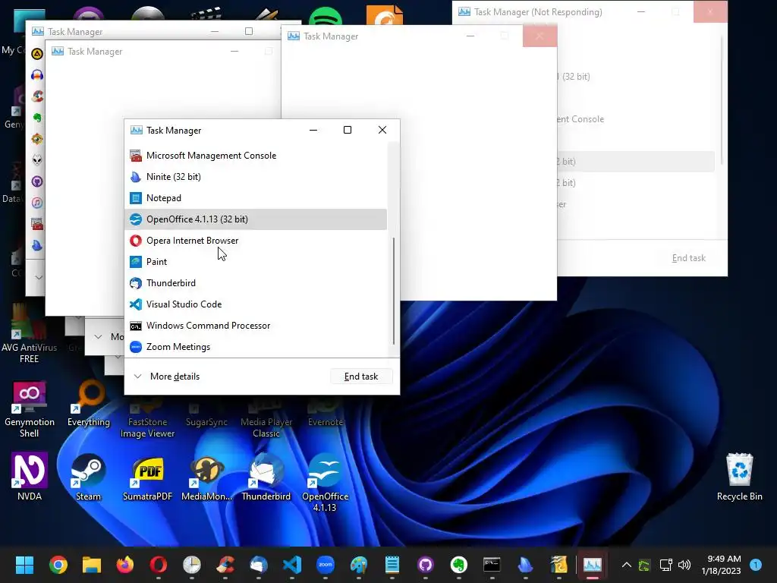Open Notepad from the taskbar

392,565
